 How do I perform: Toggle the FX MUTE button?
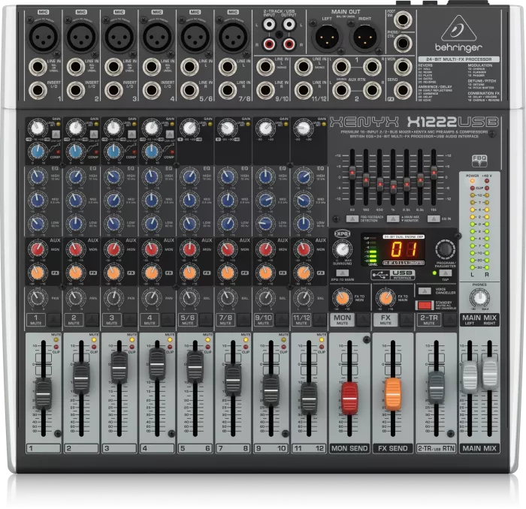click(407, 320)
